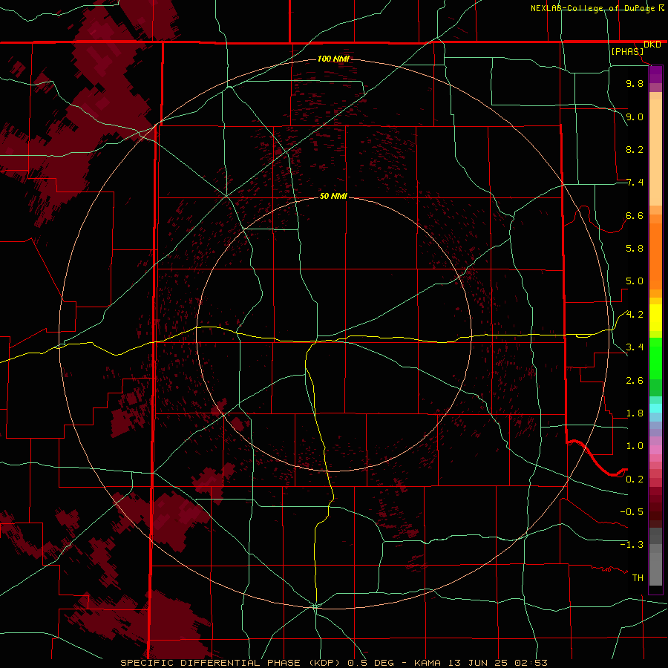Pick the yellow segment of the color bar
This screenshot has width=668, height=668.
(655, 318)
